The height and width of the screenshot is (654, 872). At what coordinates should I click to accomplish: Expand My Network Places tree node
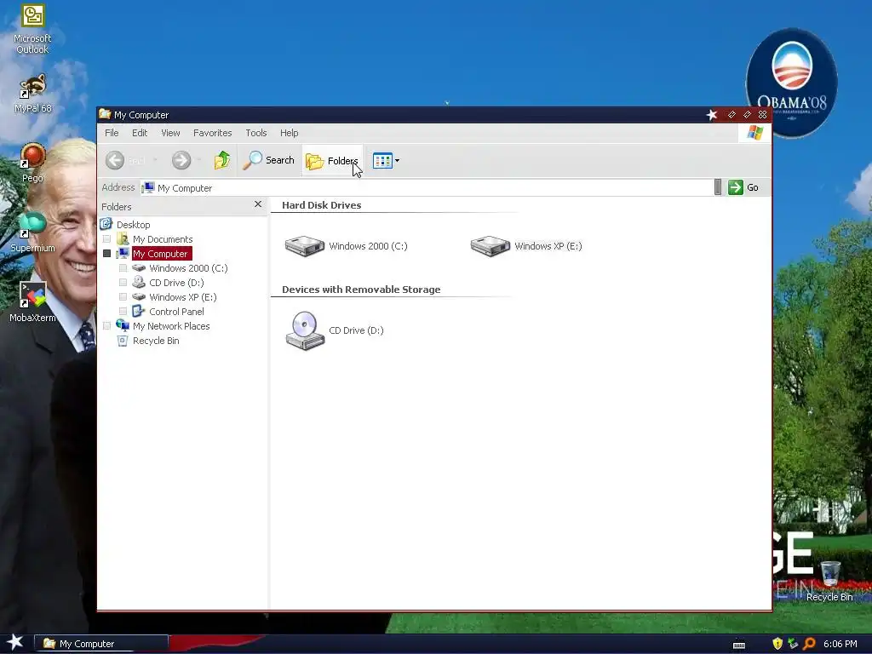point(106,326)
